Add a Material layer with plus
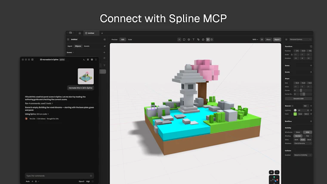This screenshot has width=327, height=184. coord(311,106)
